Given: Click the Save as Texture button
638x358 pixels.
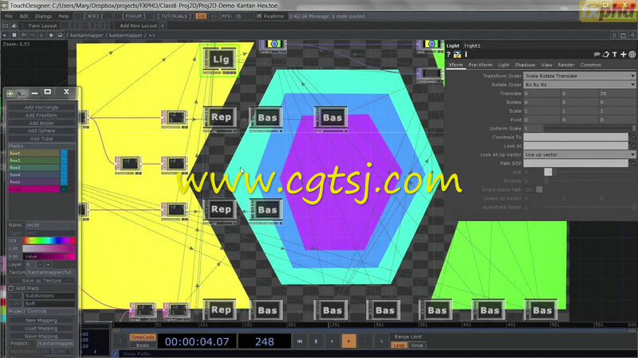Looking at the screenshot, I should pos(41,281).
